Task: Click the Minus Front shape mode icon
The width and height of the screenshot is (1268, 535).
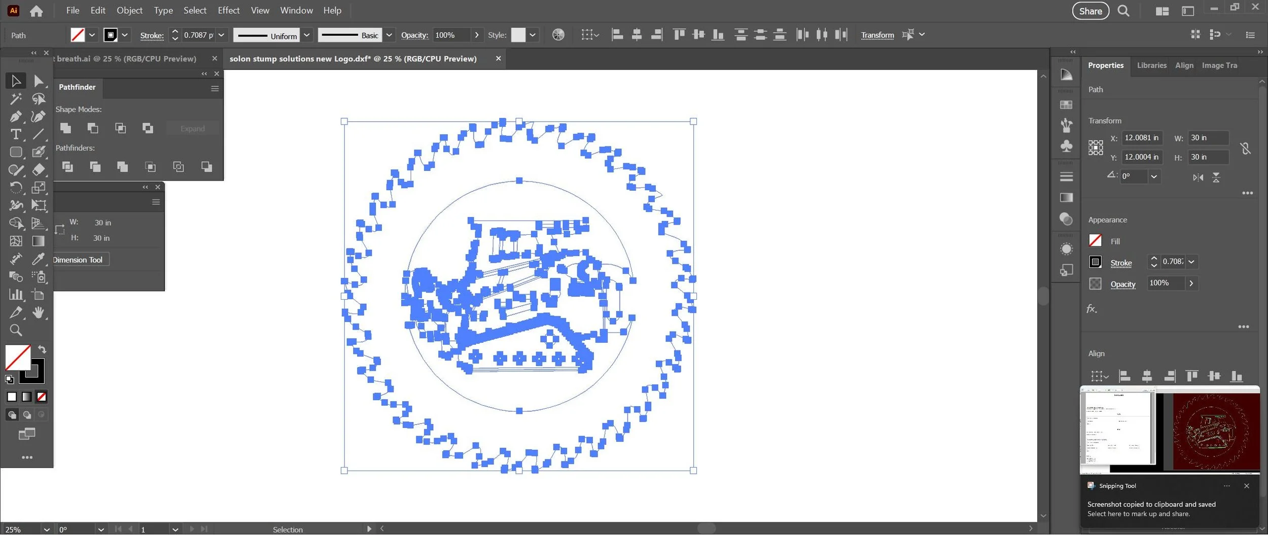Action: tap(93, 128)
